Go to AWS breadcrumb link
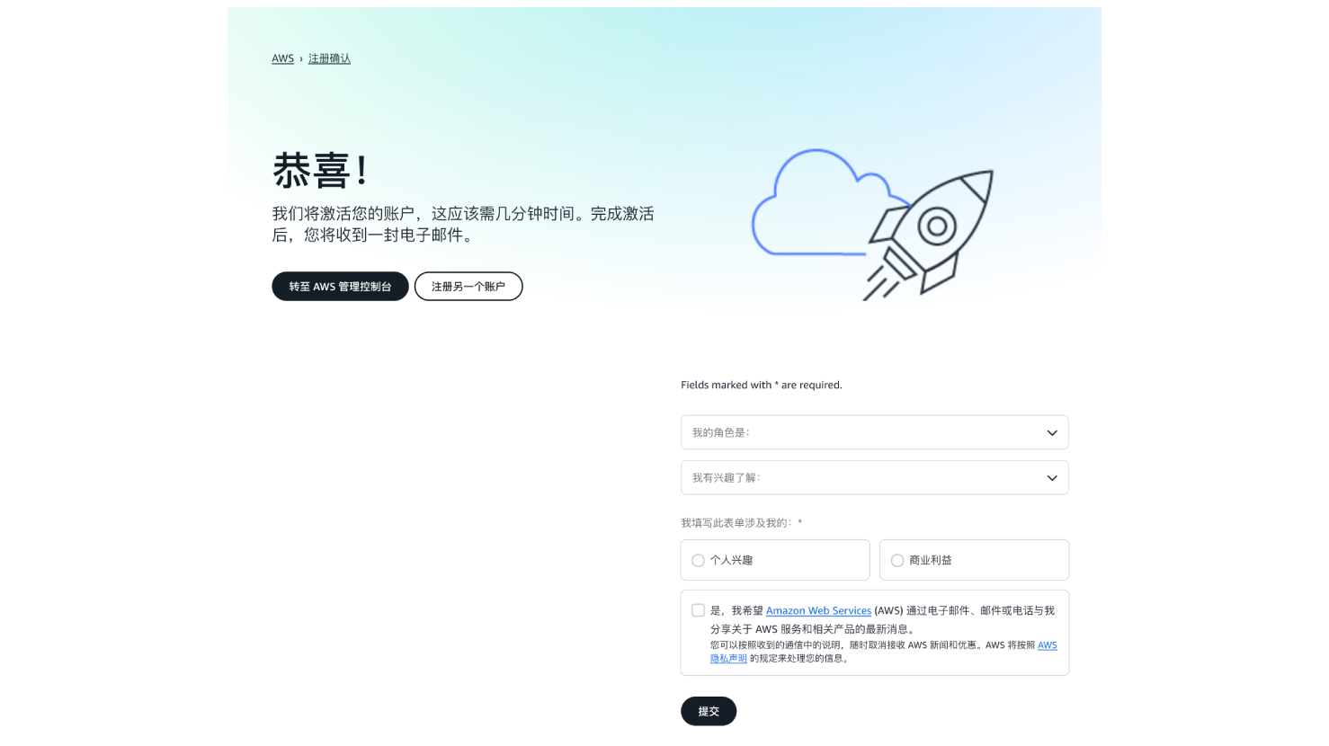Viewport: 1329px width, 746px height. (282, 58)
